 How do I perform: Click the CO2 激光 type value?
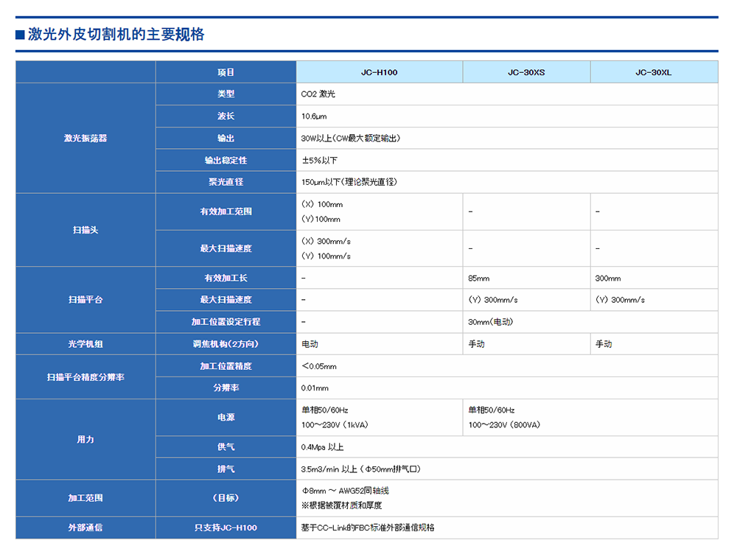[x=318, y=94]
